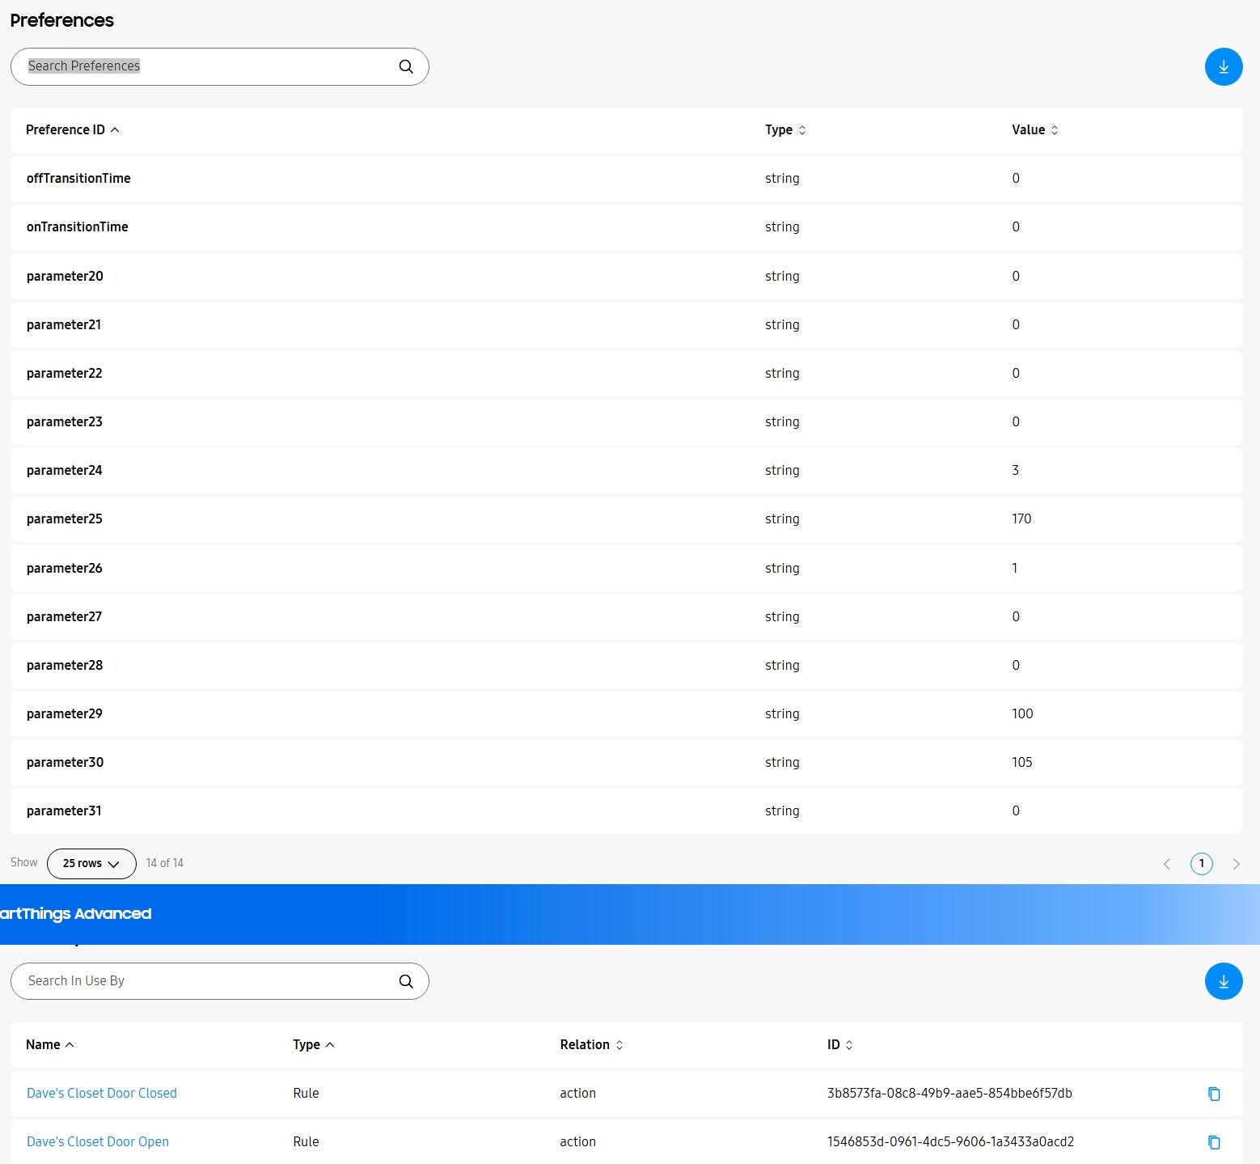Open Dave's Closet Door Open rule

click(x=98, y=1142)
